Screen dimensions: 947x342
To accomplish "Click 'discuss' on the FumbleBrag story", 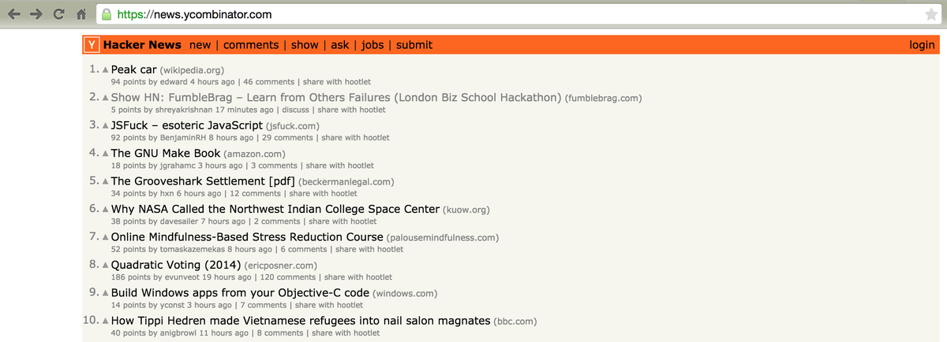I will coord(296,110).
